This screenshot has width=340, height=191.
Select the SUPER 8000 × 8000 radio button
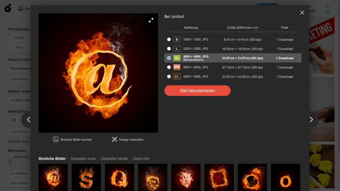[169, 67]
